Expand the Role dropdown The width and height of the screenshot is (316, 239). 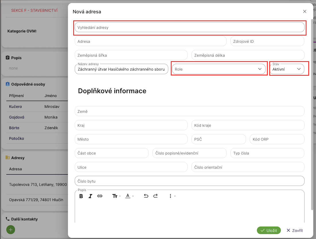click(219, 69)
